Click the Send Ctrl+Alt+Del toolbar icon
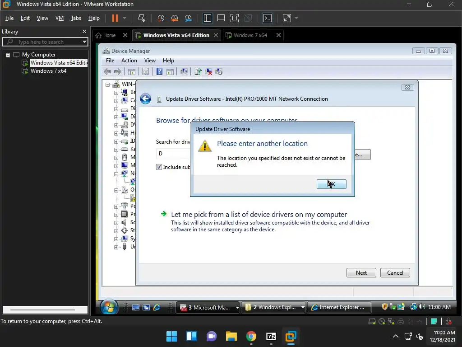This screenshot has width=462, height=347. click(142, 18)
